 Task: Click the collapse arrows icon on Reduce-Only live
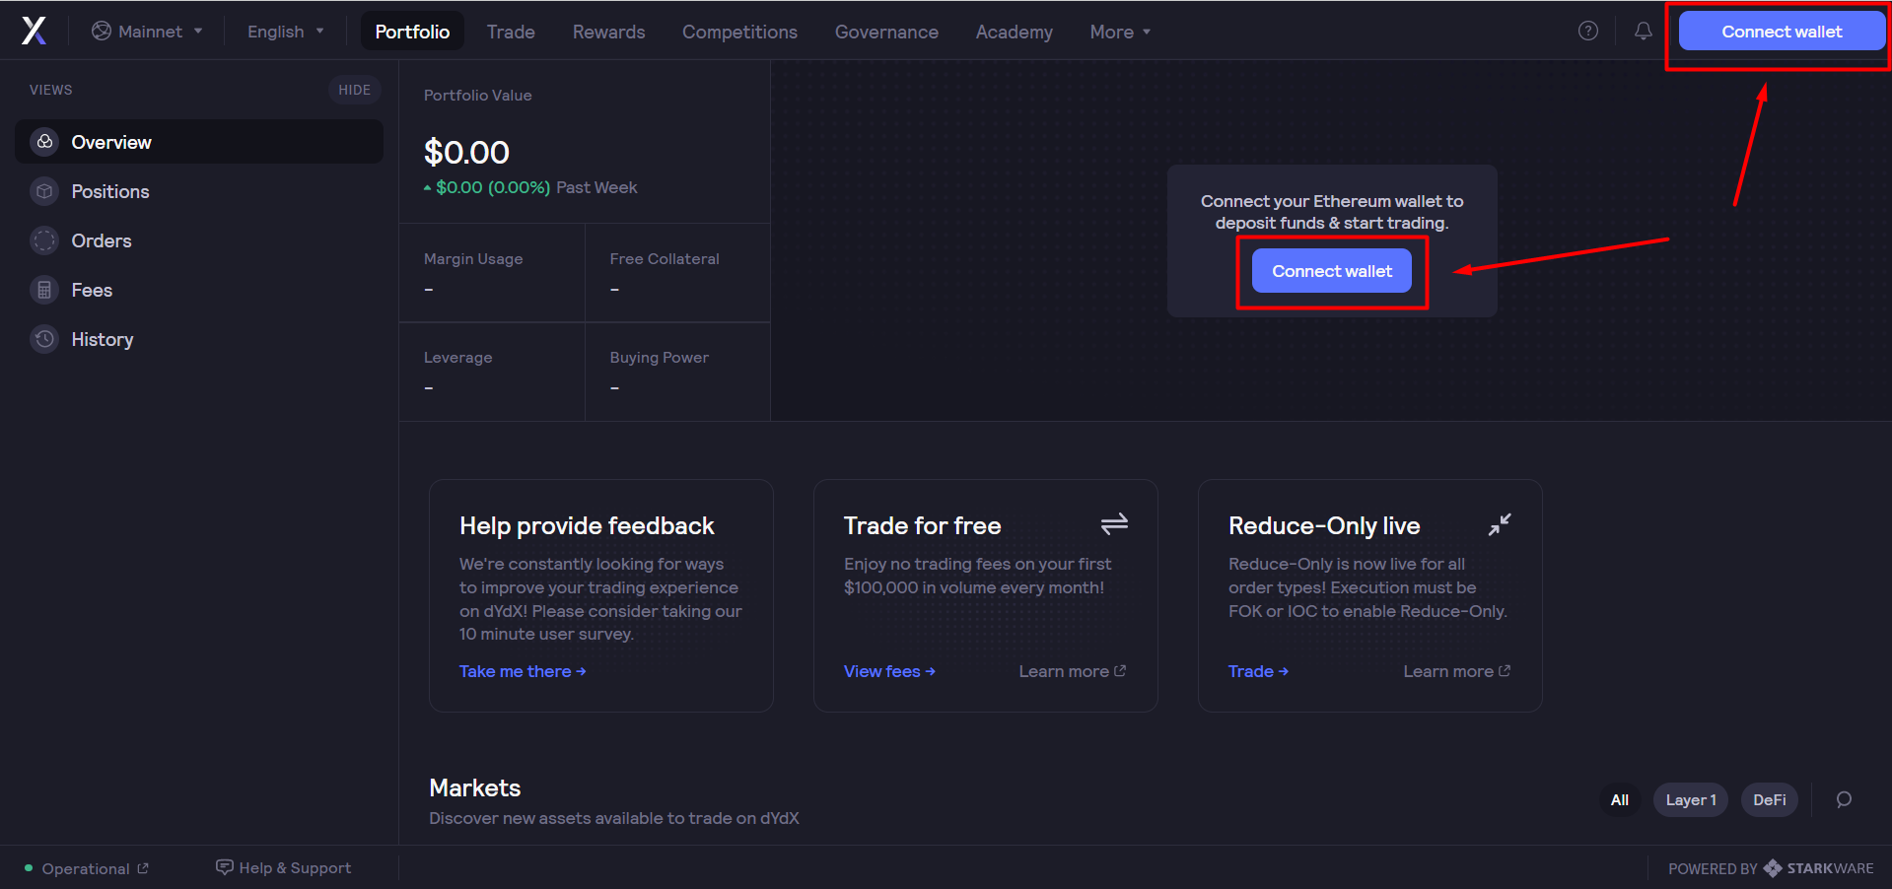(1500, 524)
